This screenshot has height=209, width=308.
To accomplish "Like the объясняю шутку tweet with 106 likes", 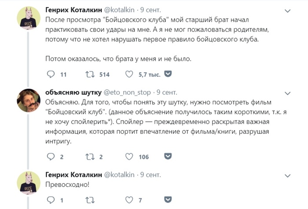I will (x=129, y=157).
